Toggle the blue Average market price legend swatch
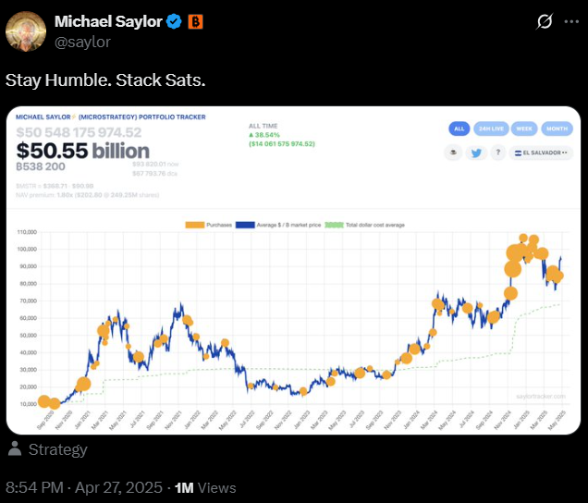588x503 pixels. pyautogui.click(x=245, y=225)
